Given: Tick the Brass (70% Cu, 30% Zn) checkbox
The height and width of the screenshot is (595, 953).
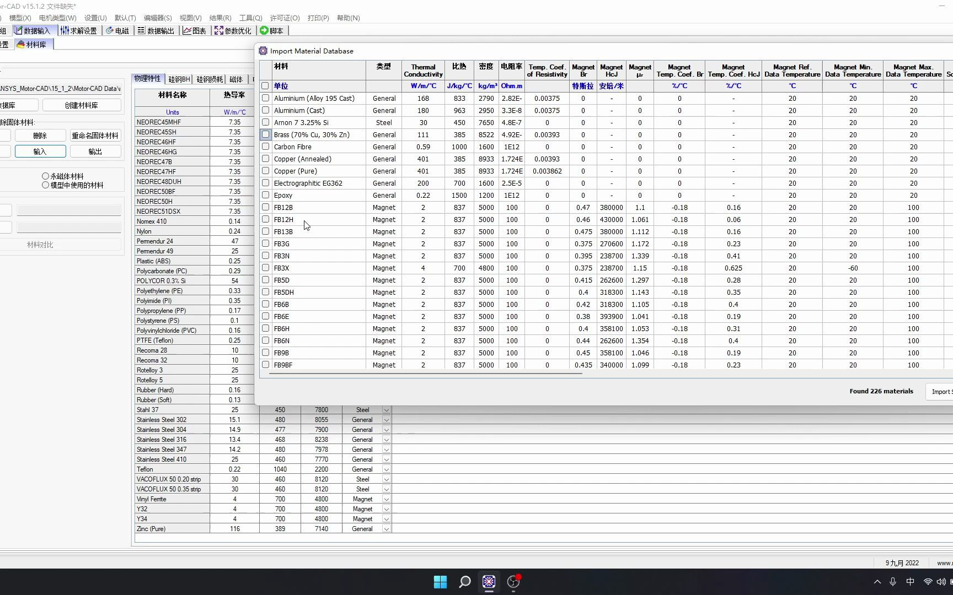Looking at the screenshot, I should click(265, 134).
